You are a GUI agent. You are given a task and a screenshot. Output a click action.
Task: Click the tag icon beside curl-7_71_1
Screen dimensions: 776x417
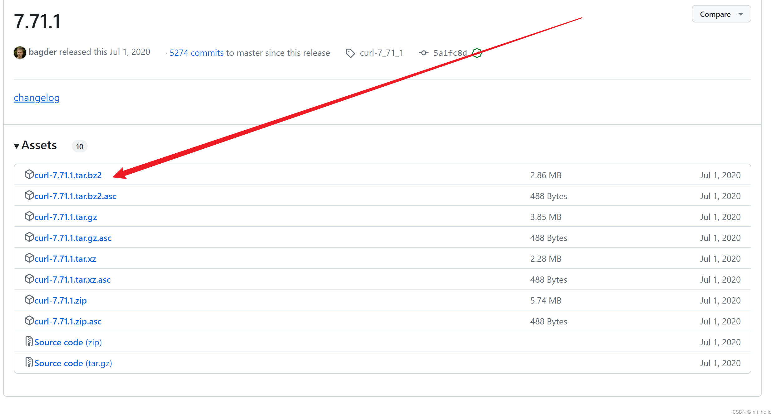pyautogui.click(x=350, y=53)
